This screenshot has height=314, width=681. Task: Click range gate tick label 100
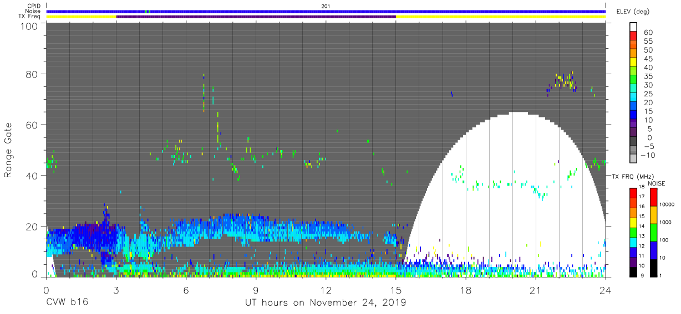coord(28,27)
